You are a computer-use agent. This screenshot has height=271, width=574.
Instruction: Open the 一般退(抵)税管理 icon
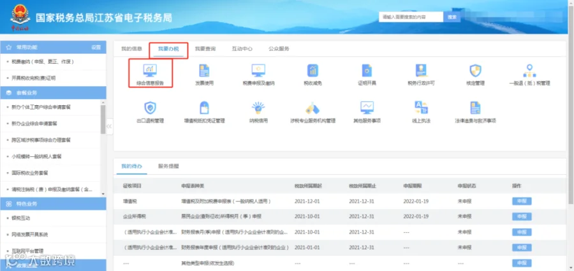tap(529, 70)
